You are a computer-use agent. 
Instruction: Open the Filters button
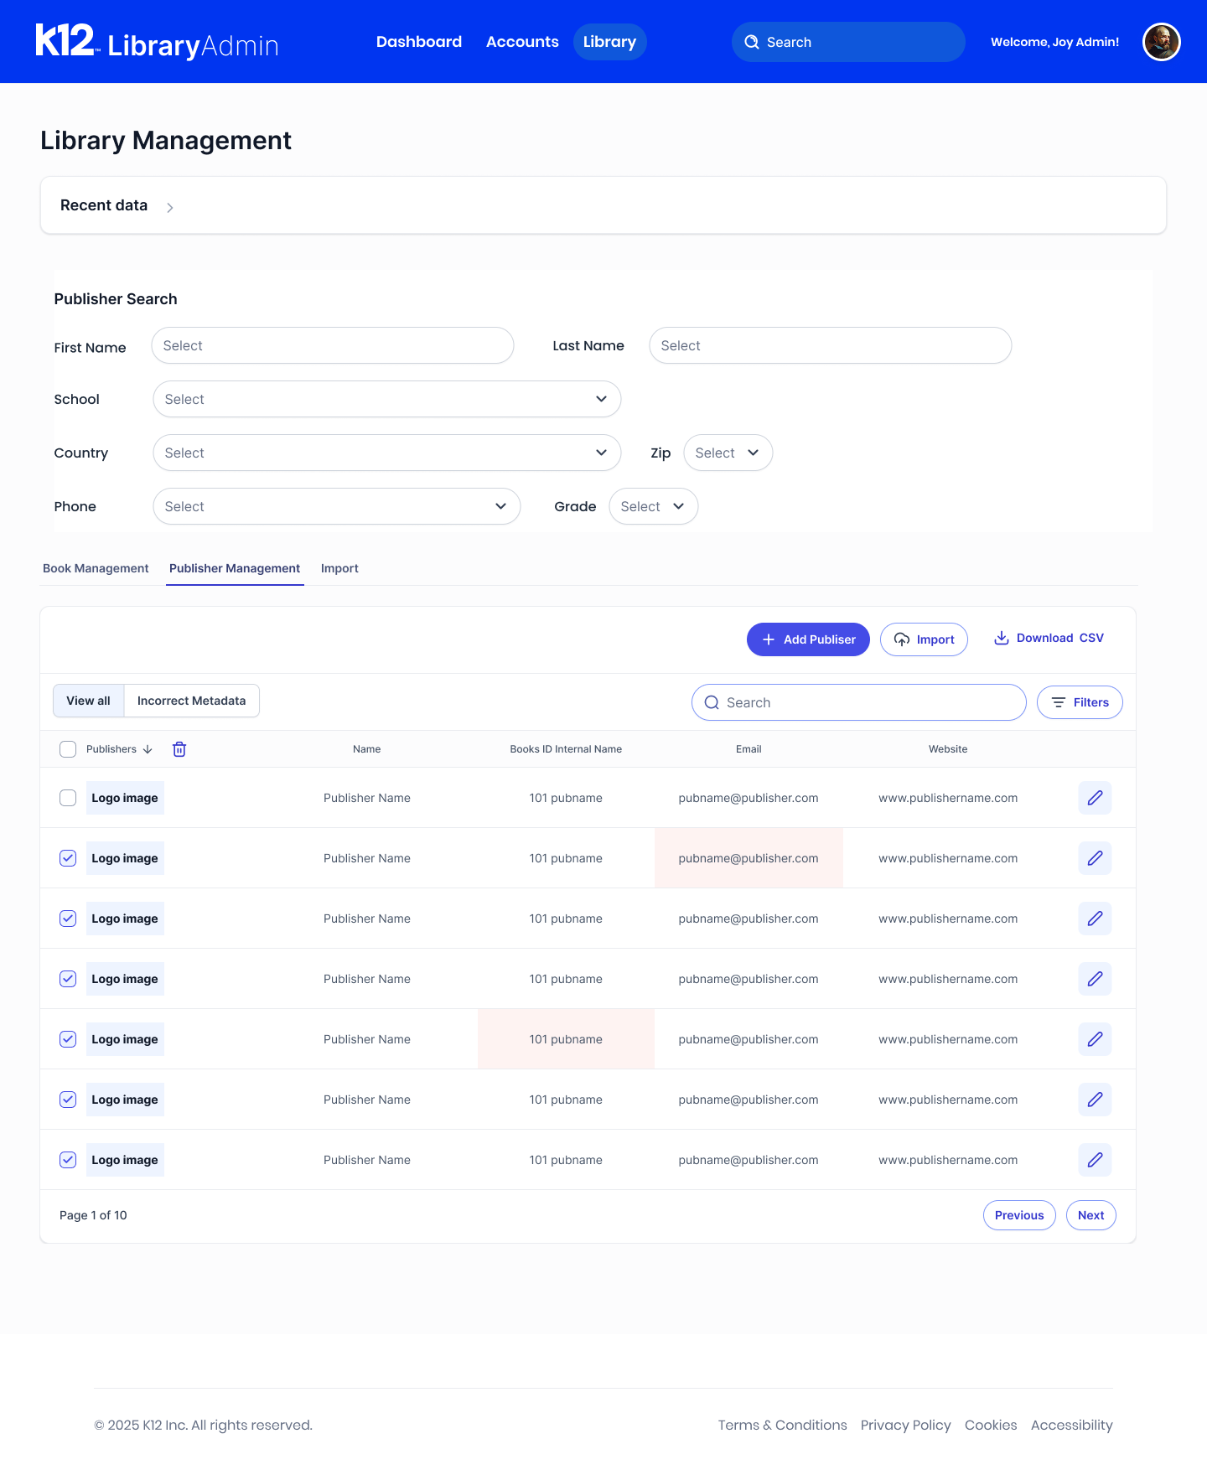tap(1080, 702)
